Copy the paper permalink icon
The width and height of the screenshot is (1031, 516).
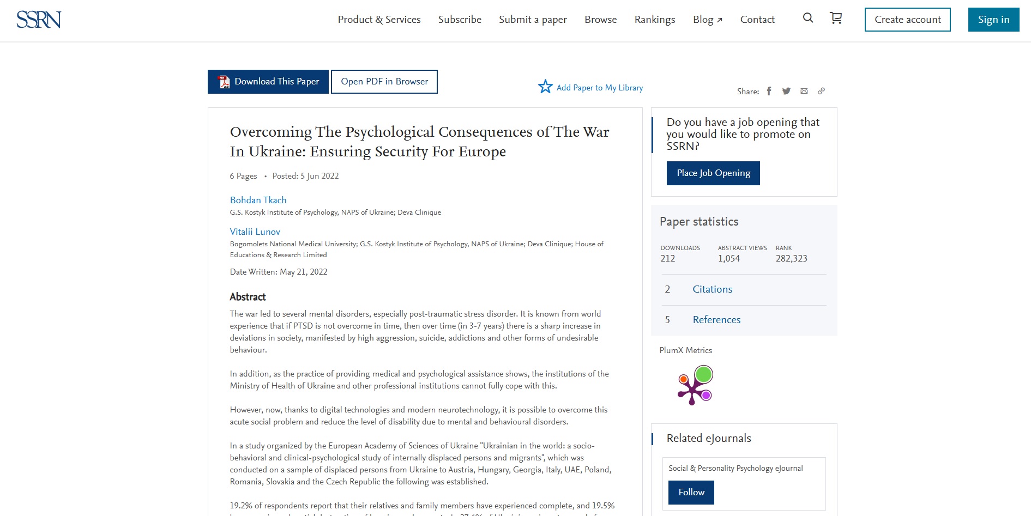click(x=821, y=91)
